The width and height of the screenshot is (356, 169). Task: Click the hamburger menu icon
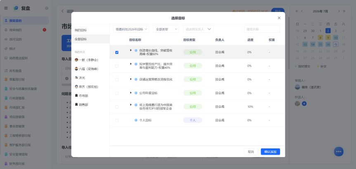[6, 8]
